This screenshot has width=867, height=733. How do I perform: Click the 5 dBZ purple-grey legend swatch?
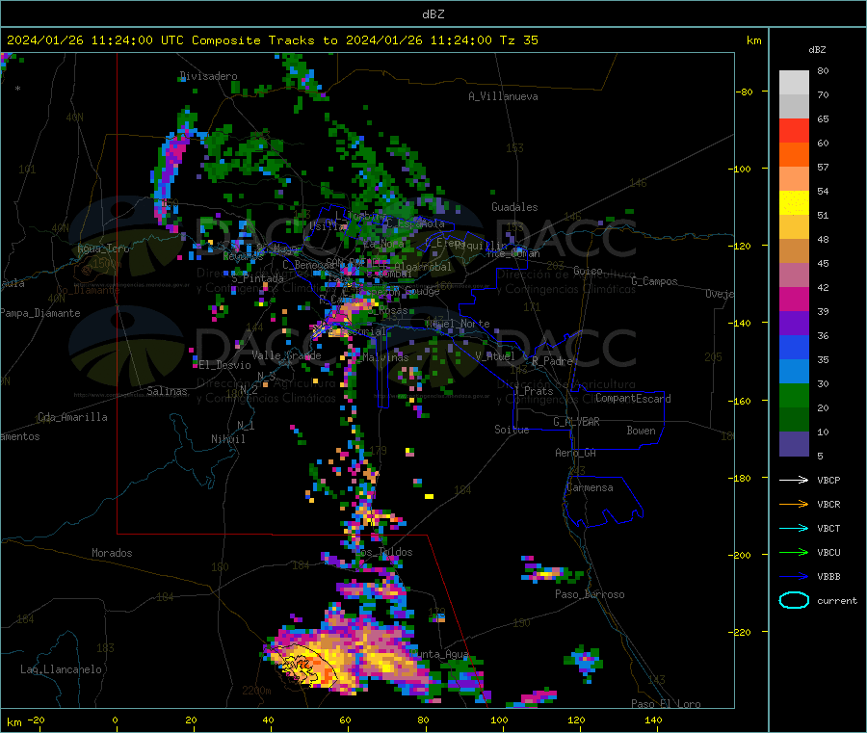tap(794, 444)
